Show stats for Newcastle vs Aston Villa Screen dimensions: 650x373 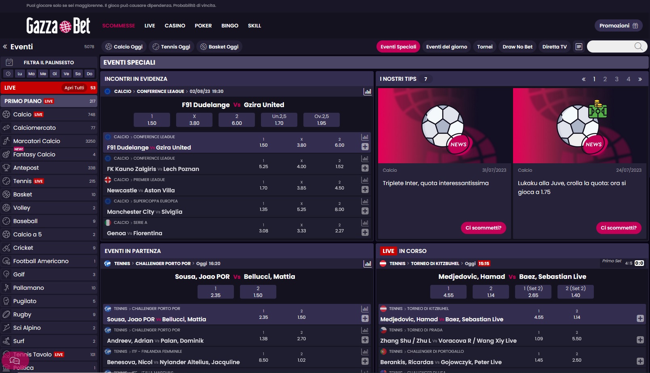365,180
